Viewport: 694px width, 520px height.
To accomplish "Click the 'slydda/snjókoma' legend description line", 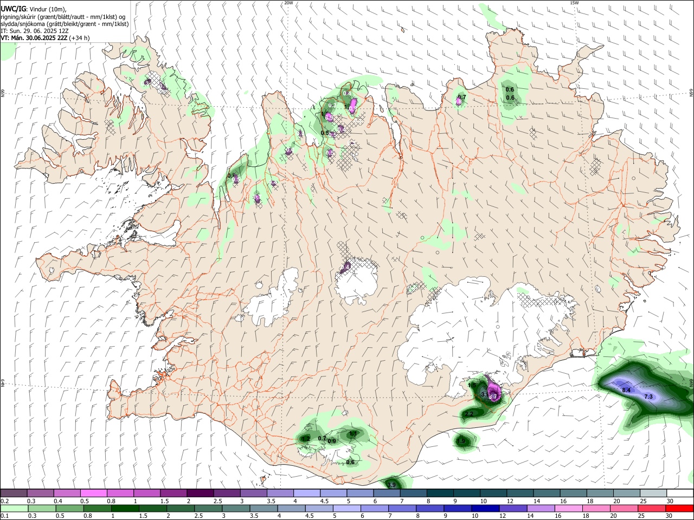I will click(65, 24).
